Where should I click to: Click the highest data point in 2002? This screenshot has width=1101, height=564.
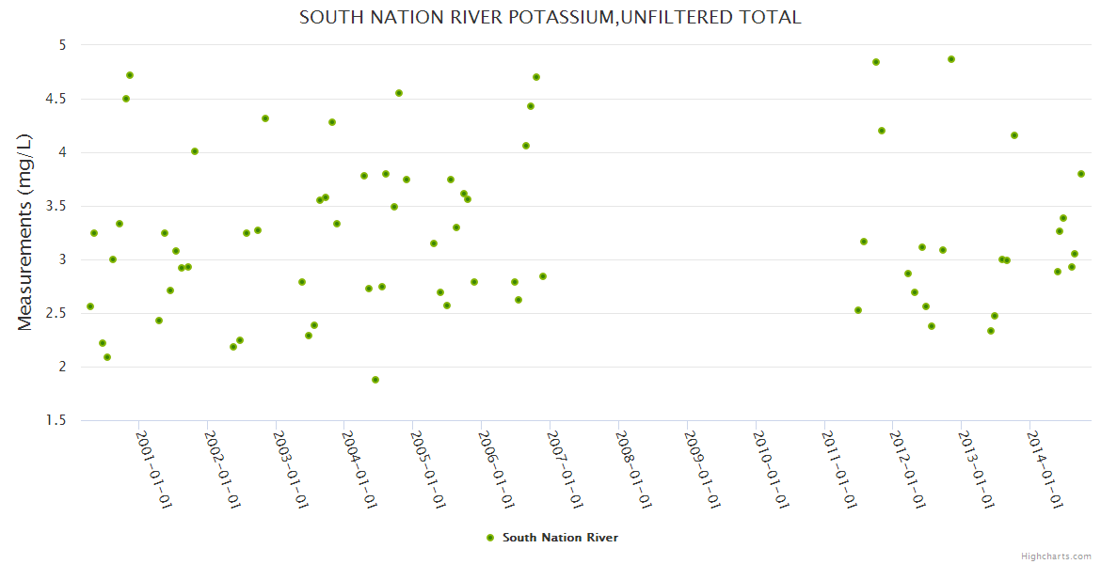click(265, 118)
